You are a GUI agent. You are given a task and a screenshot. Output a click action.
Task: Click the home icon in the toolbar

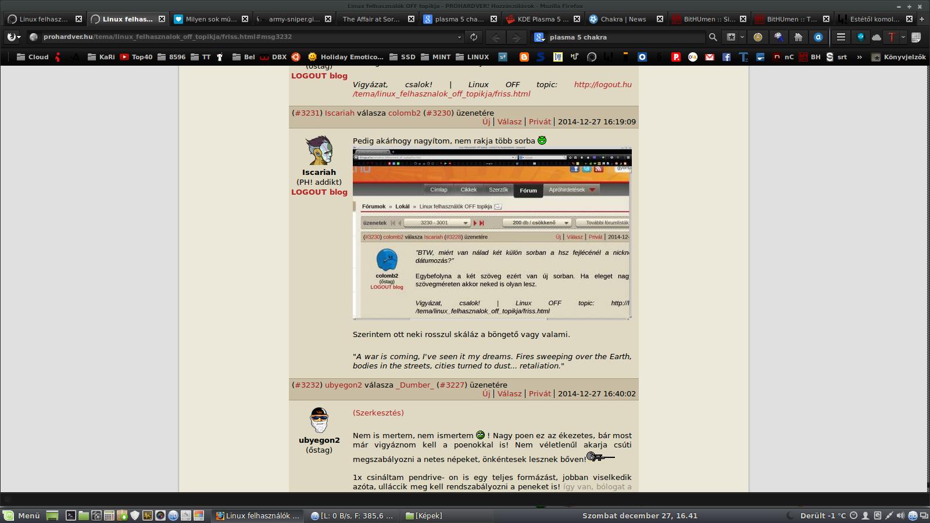pos(798,37)
